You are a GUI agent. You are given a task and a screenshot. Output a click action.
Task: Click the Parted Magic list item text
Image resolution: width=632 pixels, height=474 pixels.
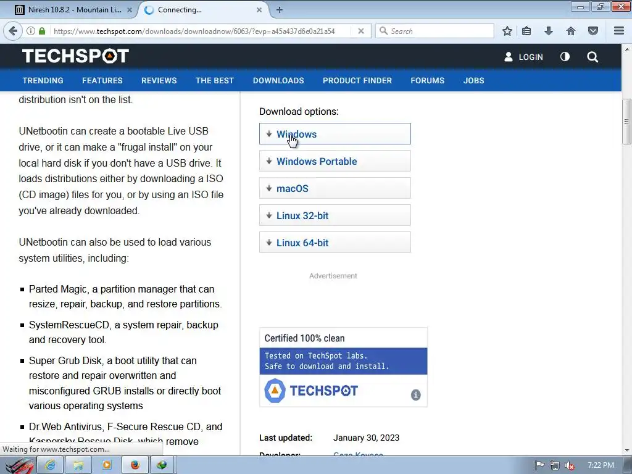[125, 296]
